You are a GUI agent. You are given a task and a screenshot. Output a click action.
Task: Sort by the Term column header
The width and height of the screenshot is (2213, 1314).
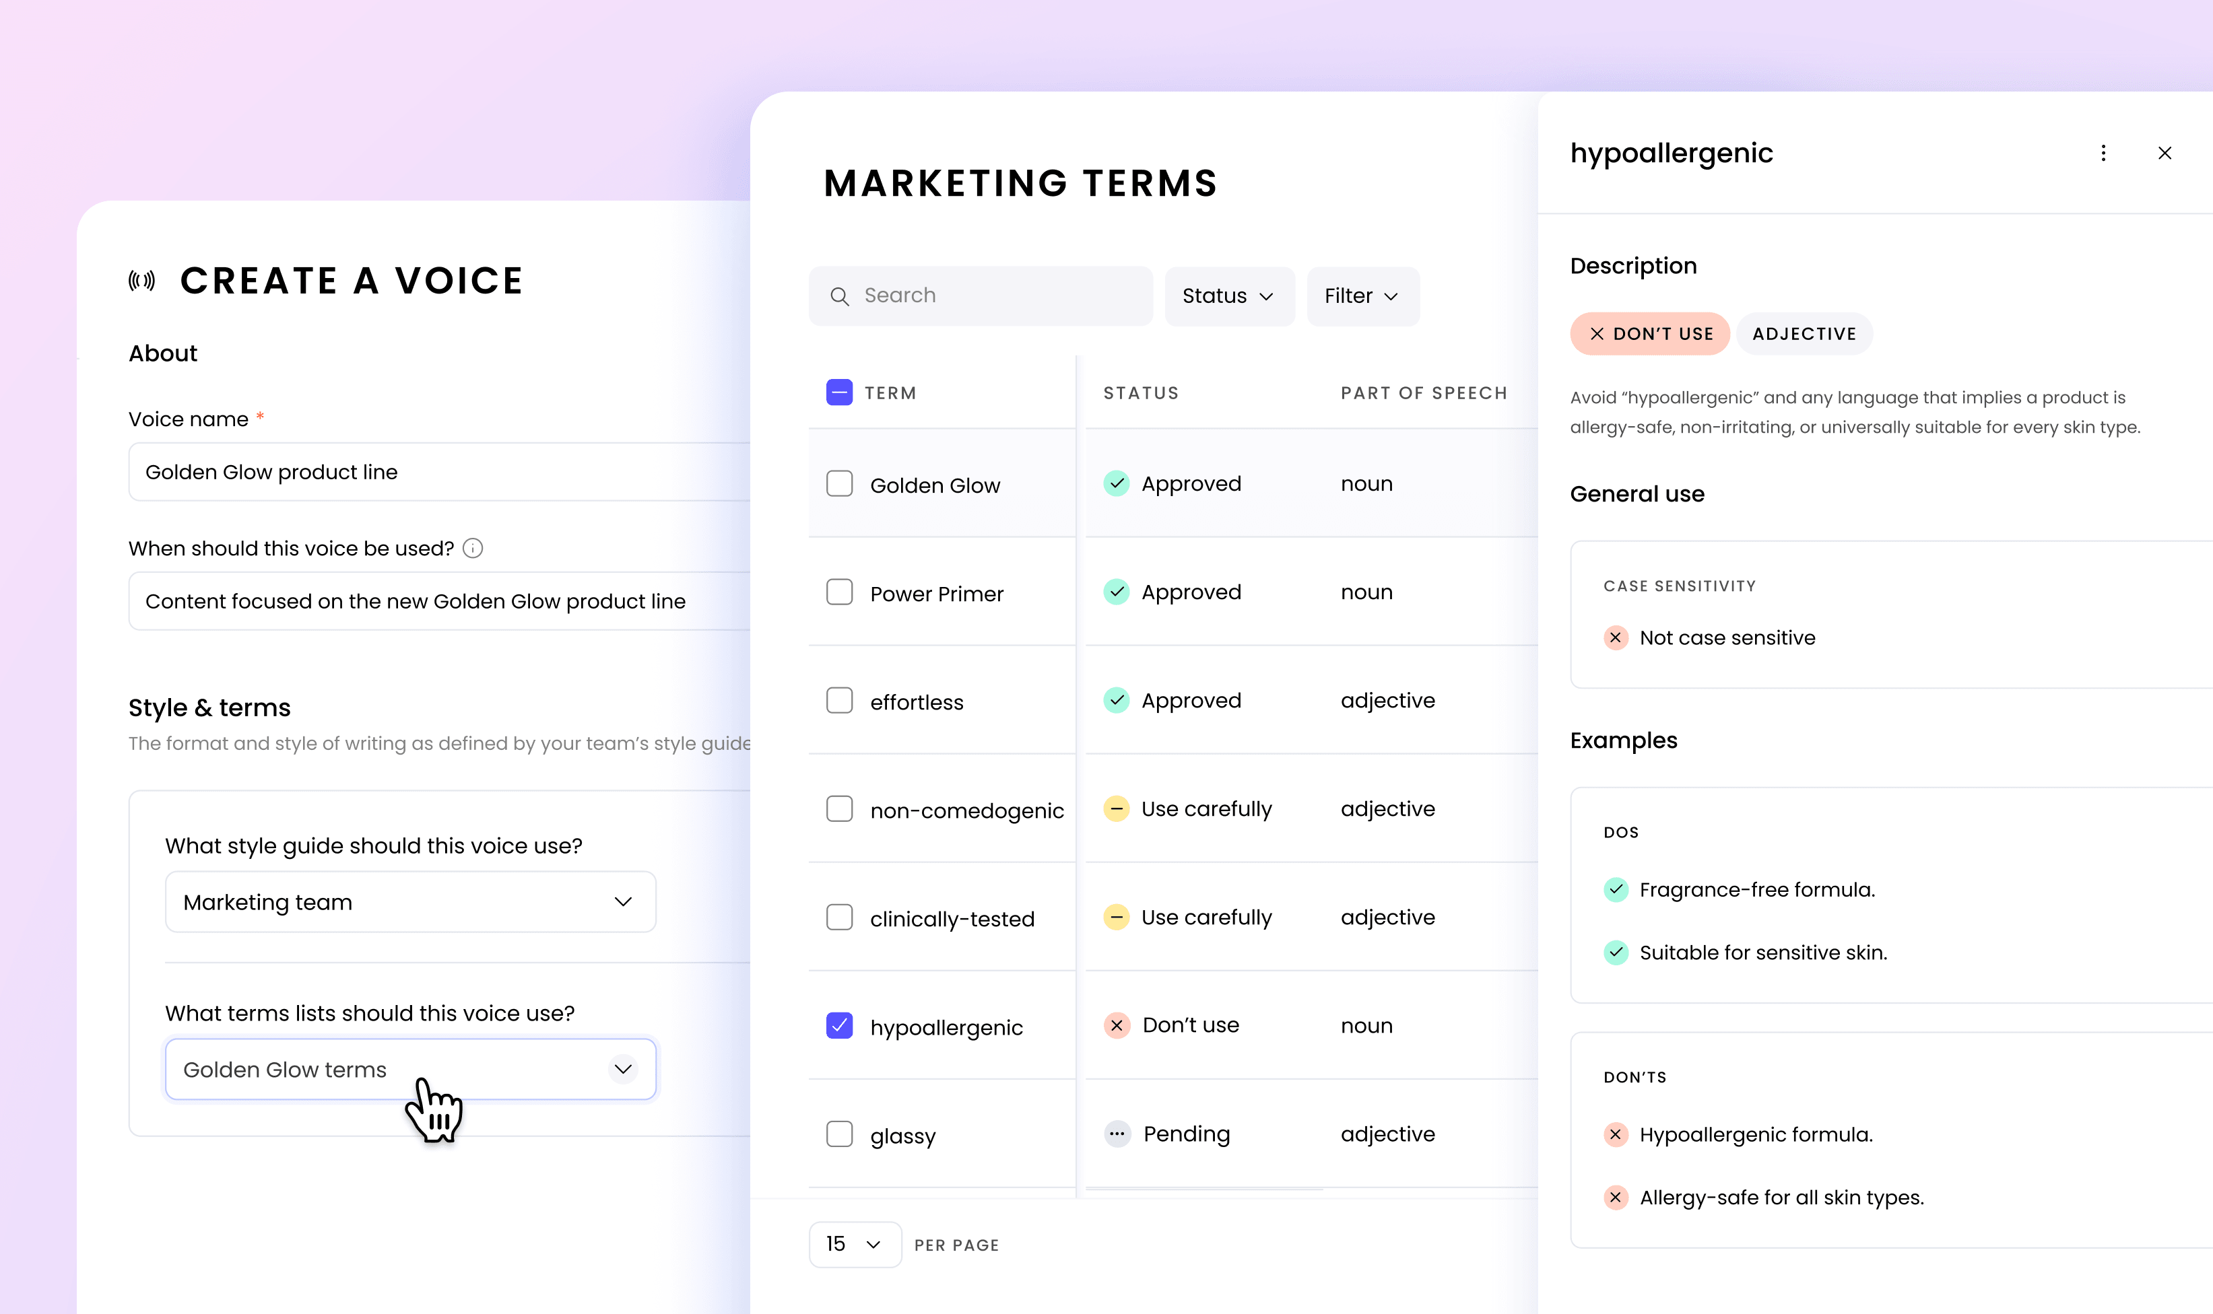(890, 393)
